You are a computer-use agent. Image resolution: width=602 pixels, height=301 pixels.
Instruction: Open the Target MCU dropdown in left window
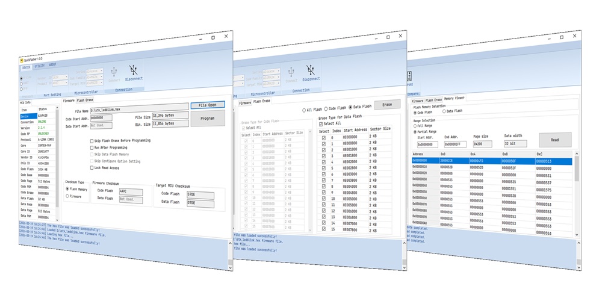tap(95, 82)
